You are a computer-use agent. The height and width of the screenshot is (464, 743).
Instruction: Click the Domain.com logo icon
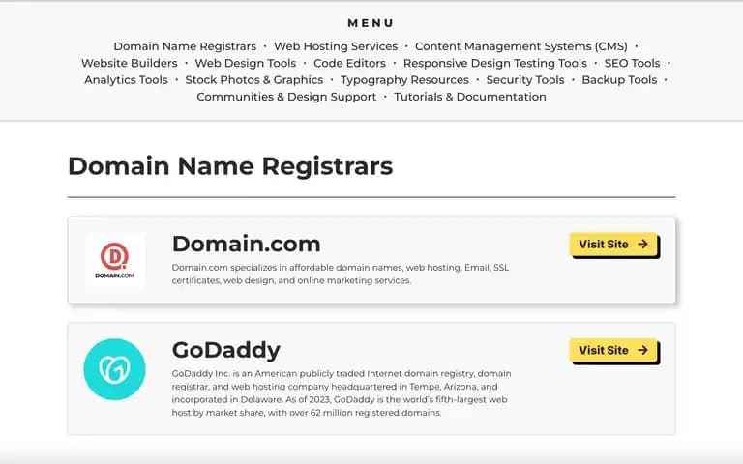tap(115, 260)
